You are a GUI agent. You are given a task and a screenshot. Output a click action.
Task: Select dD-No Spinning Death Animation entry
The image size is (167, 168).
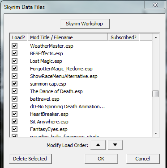pos(67,107)
